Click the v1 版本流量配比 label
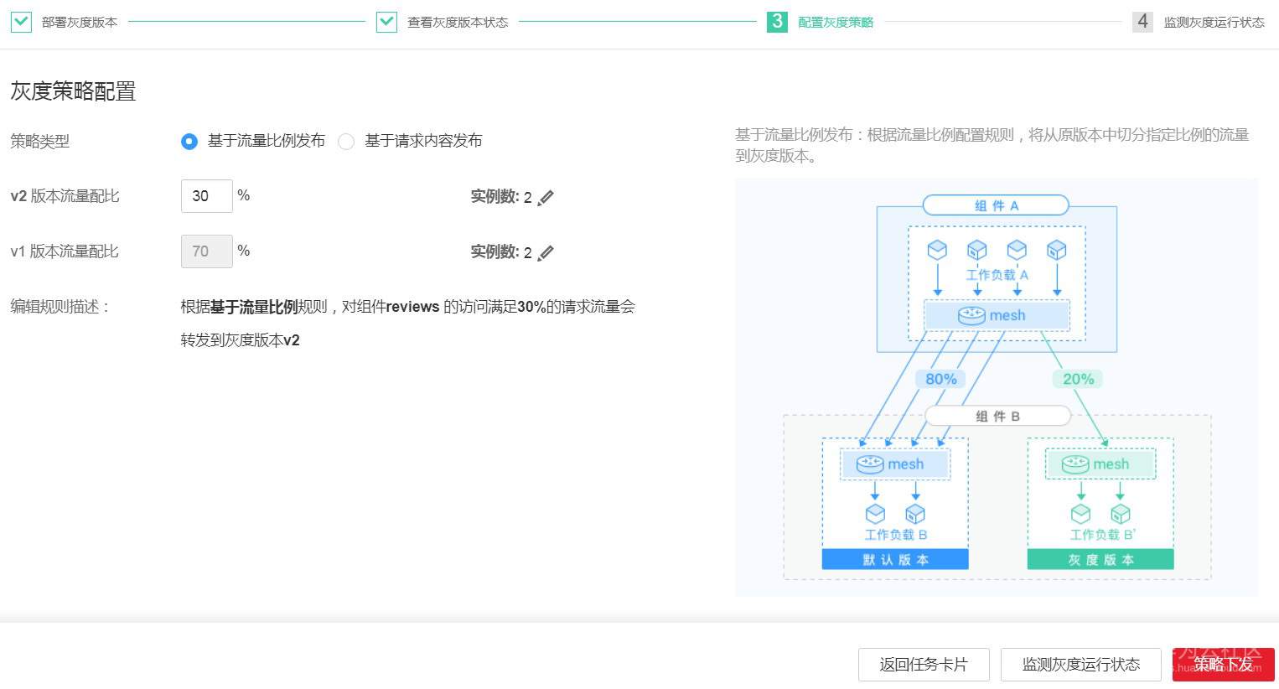This screenshot has height=689, width=1279. (x=65, y=251)
